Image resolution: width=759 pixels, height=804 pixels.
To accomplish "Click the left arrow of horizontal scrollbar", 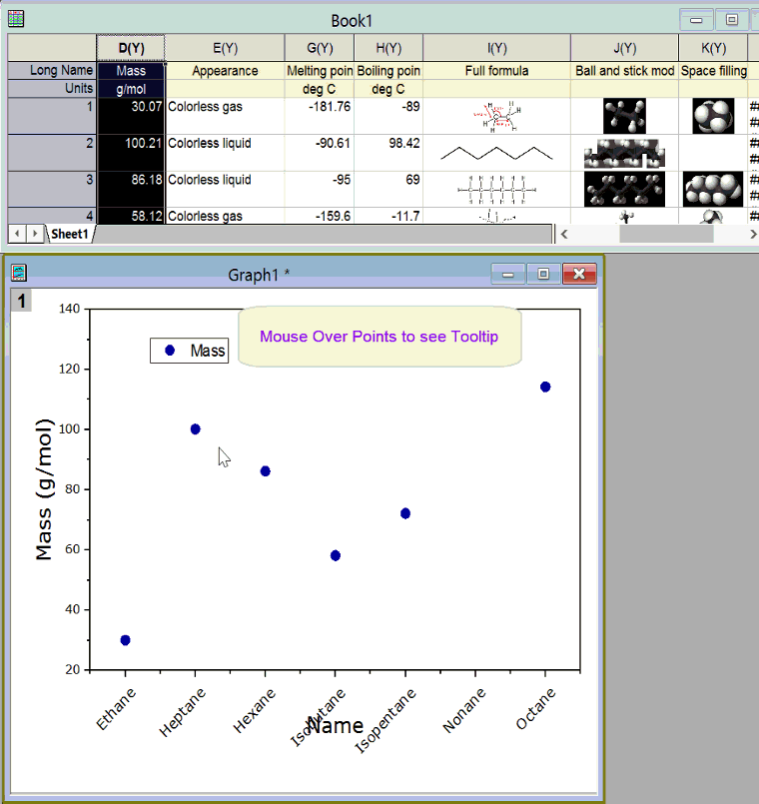I will pos(562,234).
